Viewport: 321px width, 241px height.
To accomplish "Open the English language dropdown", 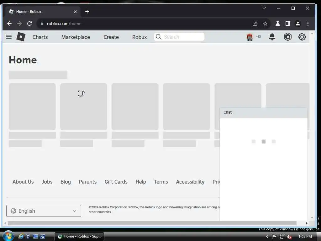I will [44, 211].
